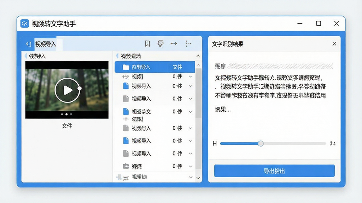Click the white folder icon in selected row
362x203 pixels.
tap(126, 67)
